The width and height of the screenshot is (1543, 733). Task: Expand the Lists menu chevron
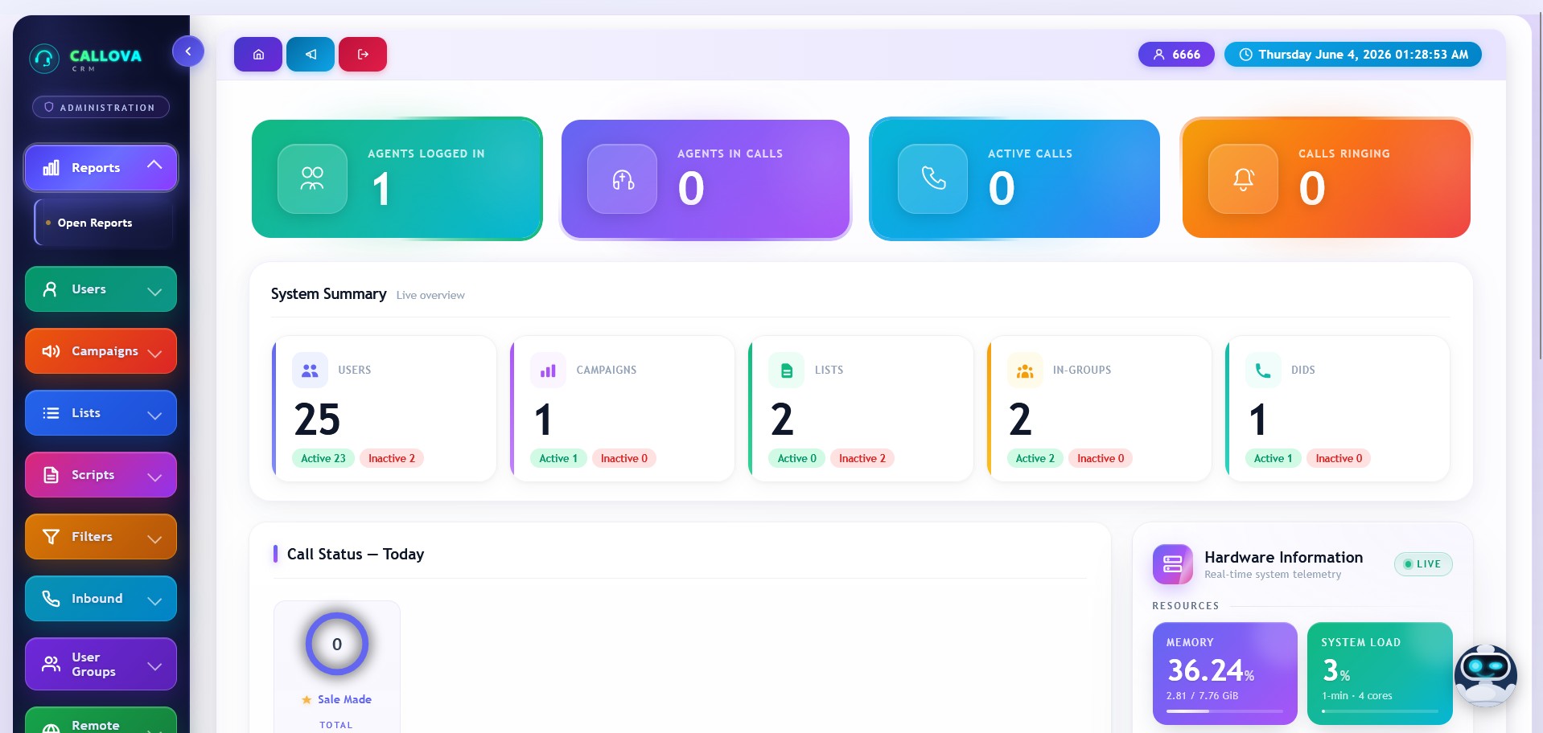click(x=154, y=416)
